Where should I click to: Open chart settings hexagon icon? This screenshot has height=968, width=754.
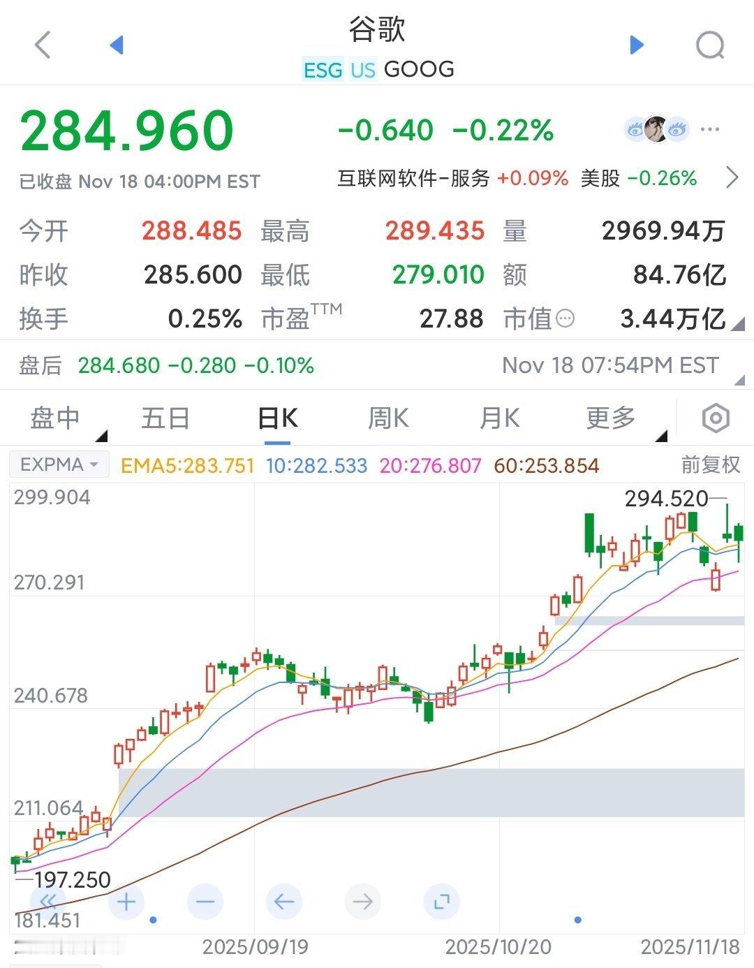pos(716,418)
